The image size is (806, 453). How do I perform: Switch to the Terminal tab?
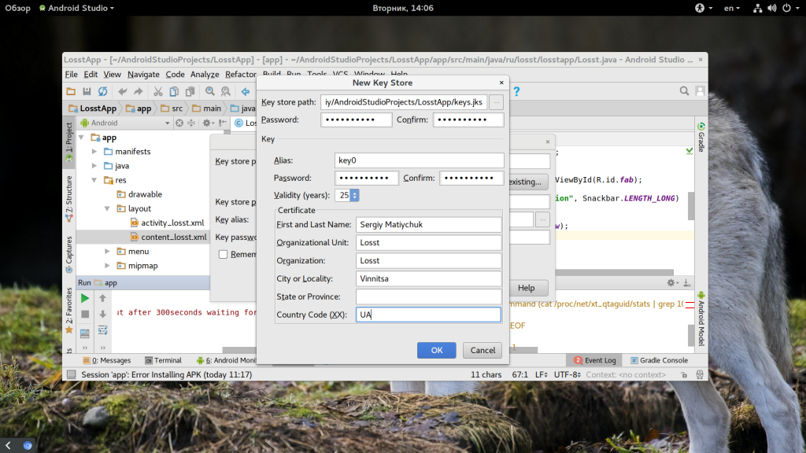click(x=163, y=360)
